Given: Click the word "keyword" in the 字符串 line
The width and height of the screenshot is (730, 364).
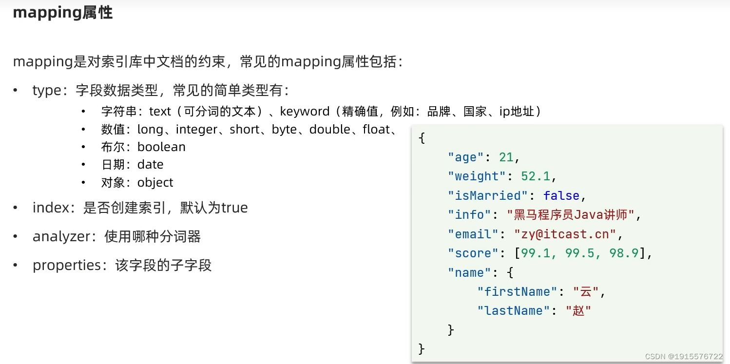Looking at the screenshot, I should pyautogui.click(x=305, y=112).
